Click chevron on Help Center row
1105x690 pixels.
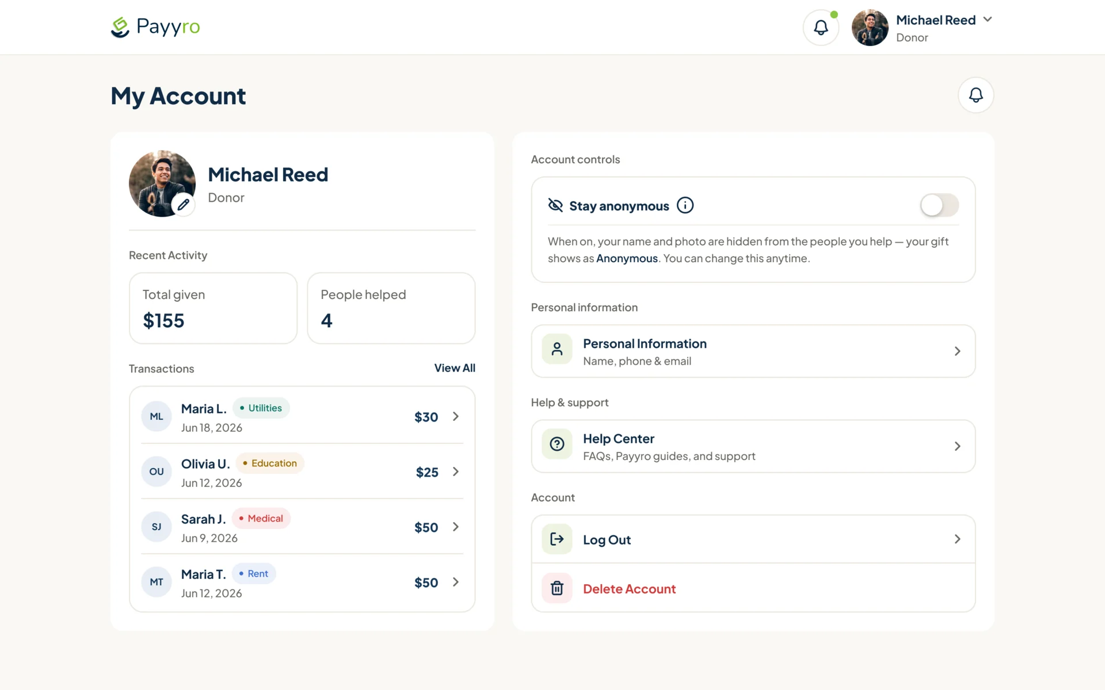click(x=958, y=446)
